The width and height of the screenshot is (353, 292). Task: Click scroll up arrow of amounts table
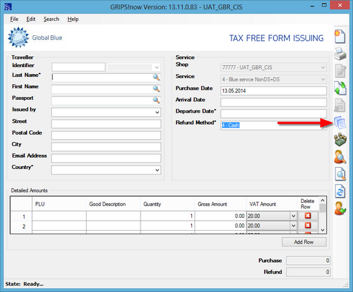(322, 200)
